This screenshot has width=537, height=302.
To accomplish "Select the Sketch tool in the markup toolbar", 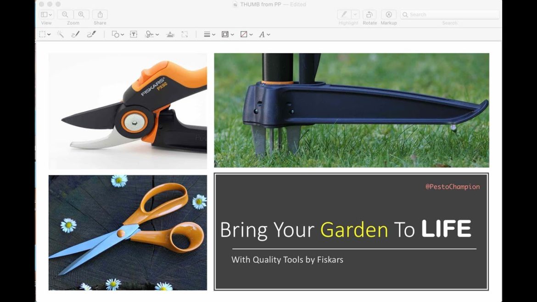I will point(75,34).
